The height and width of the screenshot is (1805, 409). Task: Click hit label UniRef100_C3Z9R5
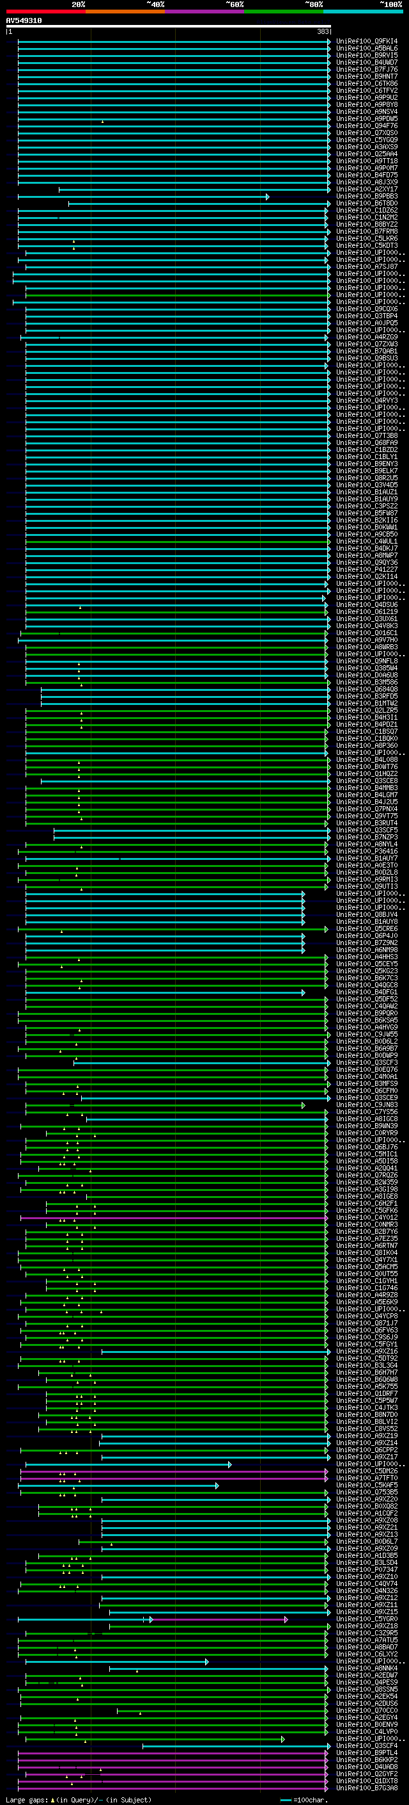tap(367, 1633)
